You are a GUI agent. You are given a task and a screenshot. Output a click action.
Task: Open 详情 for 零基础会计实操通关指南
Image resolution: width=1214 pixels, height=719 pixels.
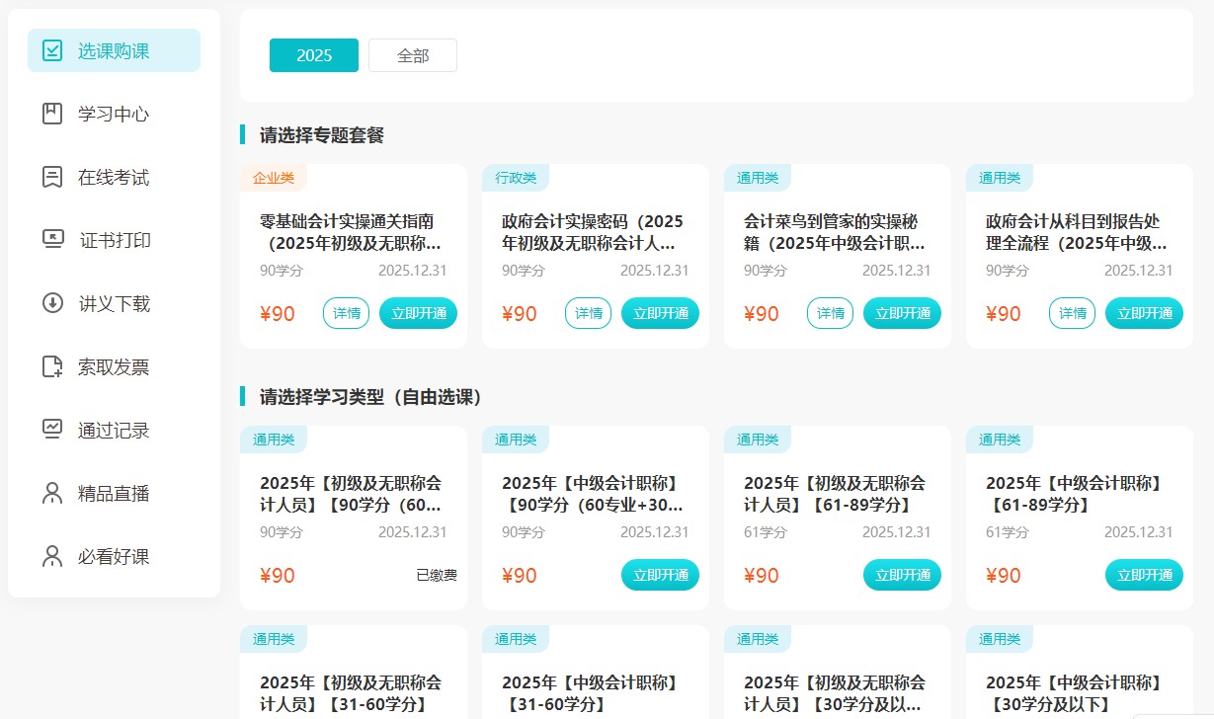(x=346, y=313)
